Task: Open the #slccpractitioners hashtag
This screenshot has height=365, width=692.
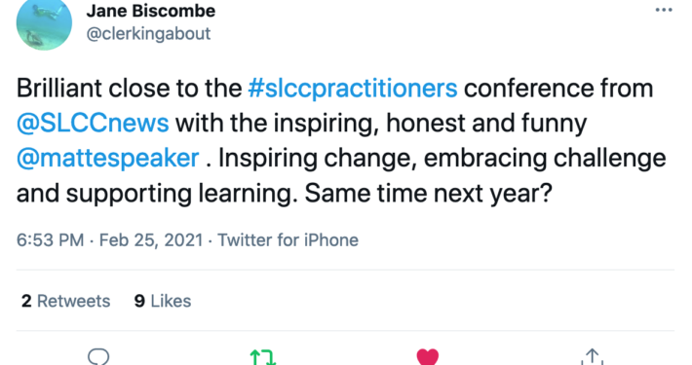Action: click(353, 89)
